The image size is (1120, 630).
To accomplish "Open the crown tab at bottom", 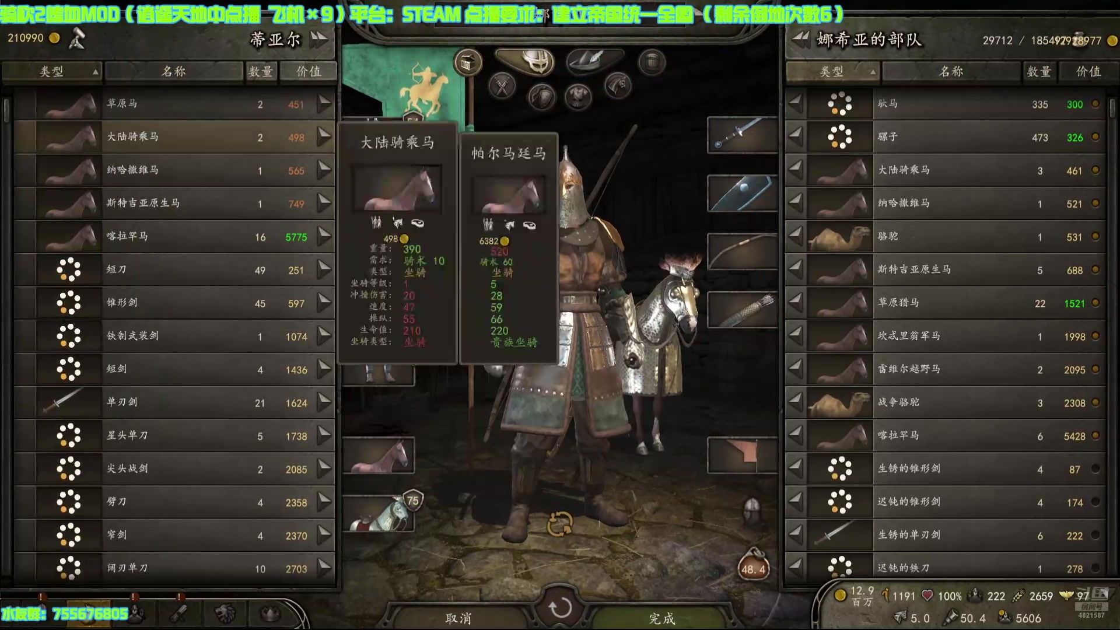I will (270, 613).
